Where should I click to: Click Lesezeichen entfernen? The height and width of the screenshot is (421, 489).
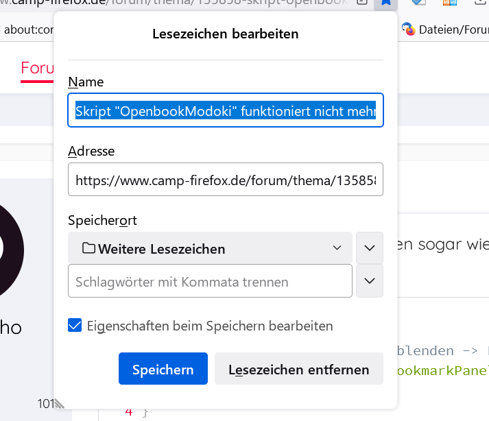(298, 370)
